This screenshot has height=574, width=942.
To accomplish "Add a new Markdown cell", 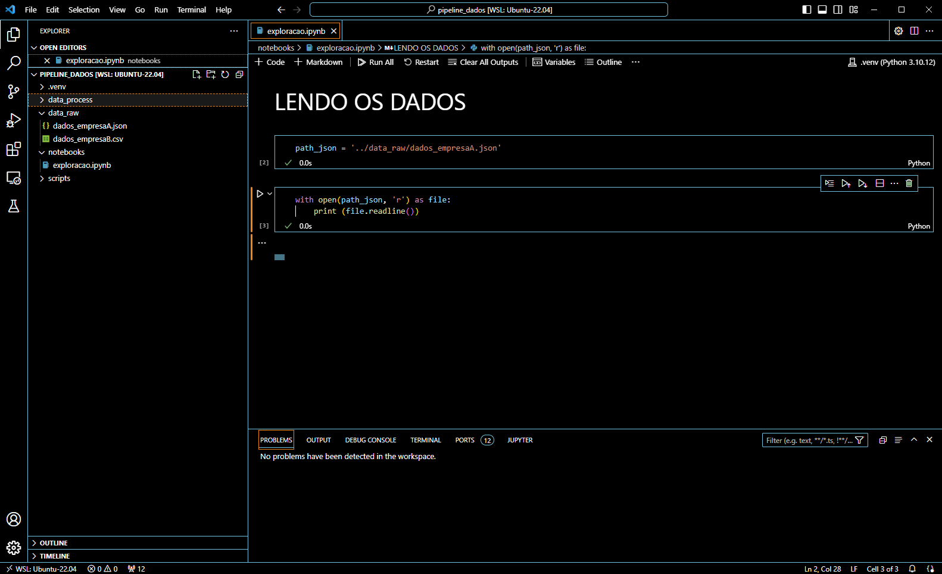I will click(x=319, y=62).
